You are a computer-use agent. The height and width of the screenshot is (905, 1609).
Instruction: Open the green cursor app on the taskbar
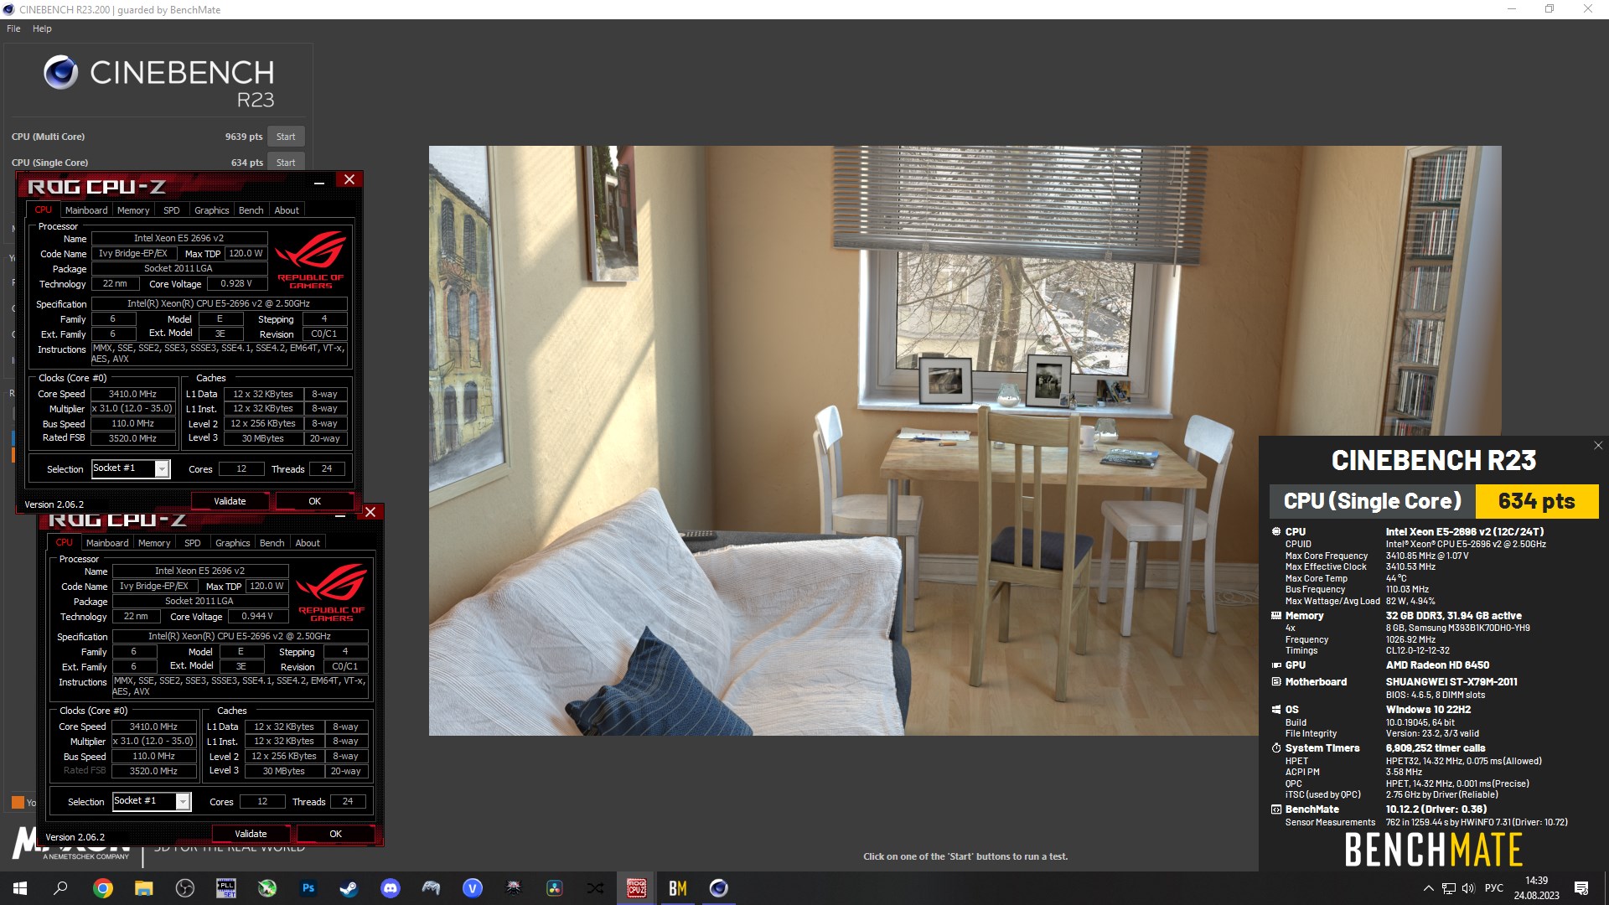point(267,888)
